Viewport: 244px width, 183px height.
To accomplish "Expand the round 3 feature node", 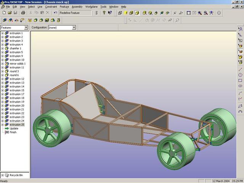I will coord(3,71).
